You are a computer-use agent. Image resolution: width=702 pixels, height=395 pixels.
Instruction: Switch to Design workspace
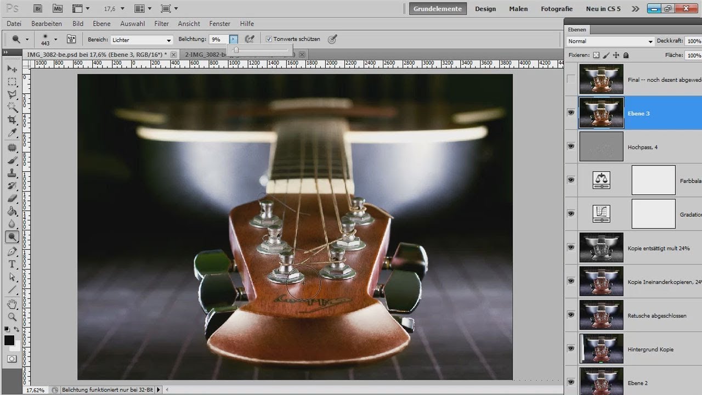click(x=485, y=9)
